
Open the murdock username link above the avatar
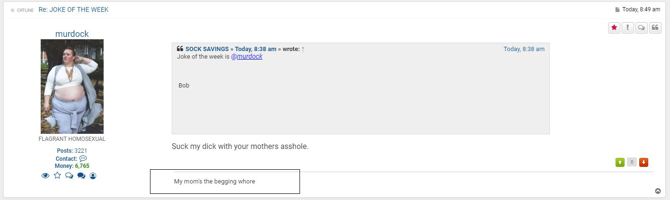pyautogui.click(x=72, y=34)
